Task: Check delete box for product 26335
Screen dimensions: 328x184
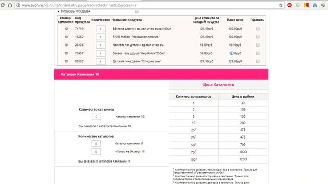Action: coord(258,45)
